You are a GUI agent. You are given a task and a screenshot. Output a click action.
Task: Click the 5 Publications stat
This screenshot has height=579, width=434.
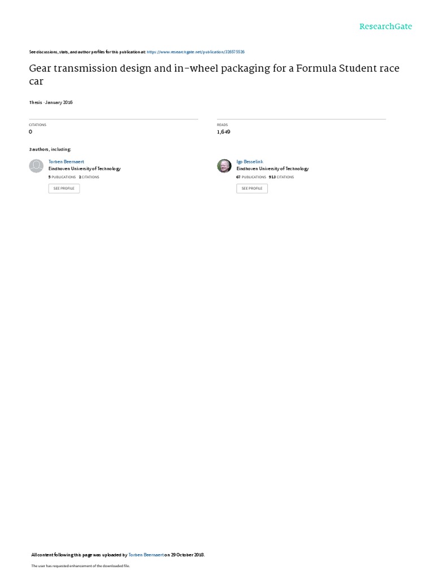tap(62, 177)
